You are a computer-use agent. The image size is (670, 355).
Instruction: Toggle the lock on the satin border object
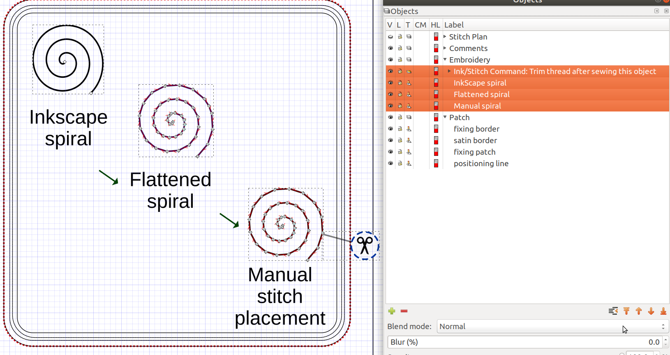click(x=400, y=140)
